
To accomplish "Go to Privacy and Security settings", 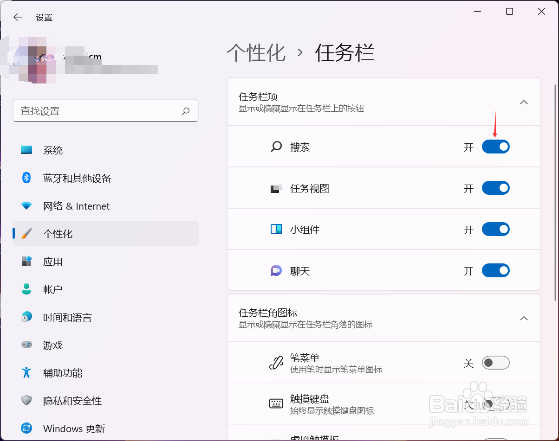I will (72, 401).
